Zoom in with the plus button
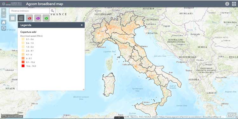The width and height of the screenshot is (238, 119). pyautogui.click(x=3, y=10)
